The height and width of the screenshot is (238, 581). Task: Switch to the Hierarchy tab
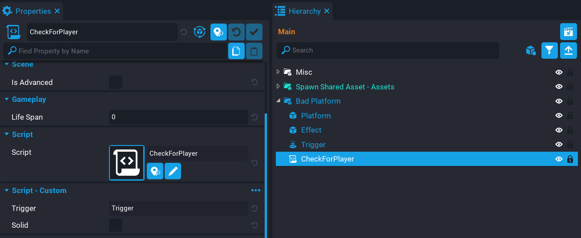(x=304, y=11)
